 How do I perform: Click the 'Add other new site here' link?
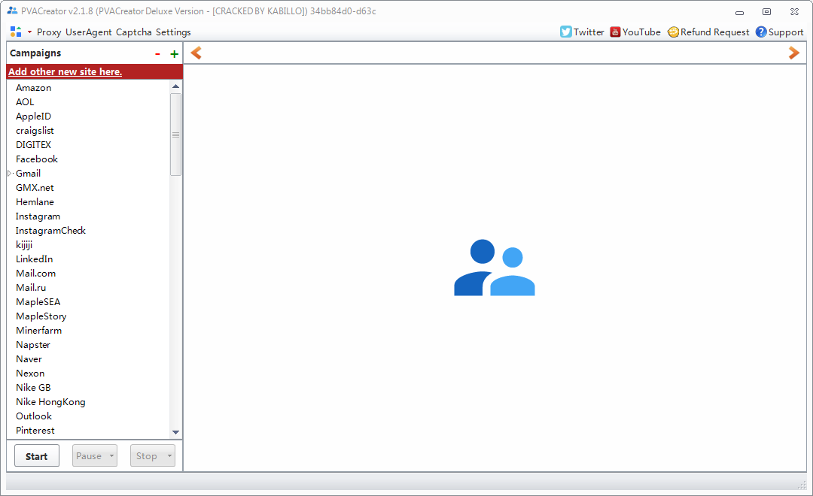[x=65, y=71]
